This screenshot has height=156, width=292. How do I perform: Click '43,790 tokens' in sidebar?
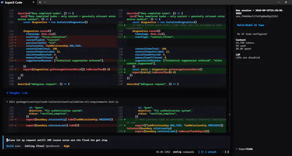click(245, 43)
